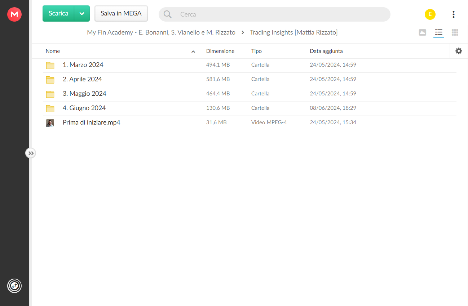The image size is (468, 306).
Task: Click the search magnifier icon
Action: click(168, 14)
